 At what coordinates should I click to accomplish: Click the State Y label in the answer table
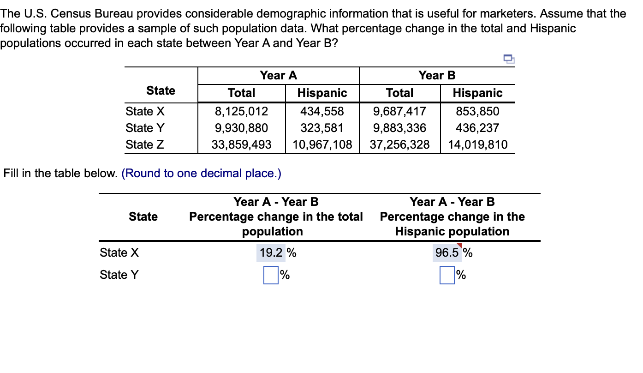[119, 275]
